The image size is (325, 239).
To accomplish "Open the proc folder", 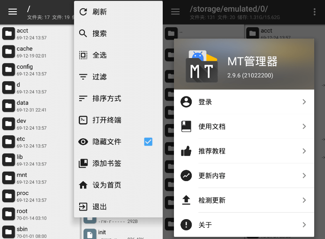I will [x=37, y=196].
